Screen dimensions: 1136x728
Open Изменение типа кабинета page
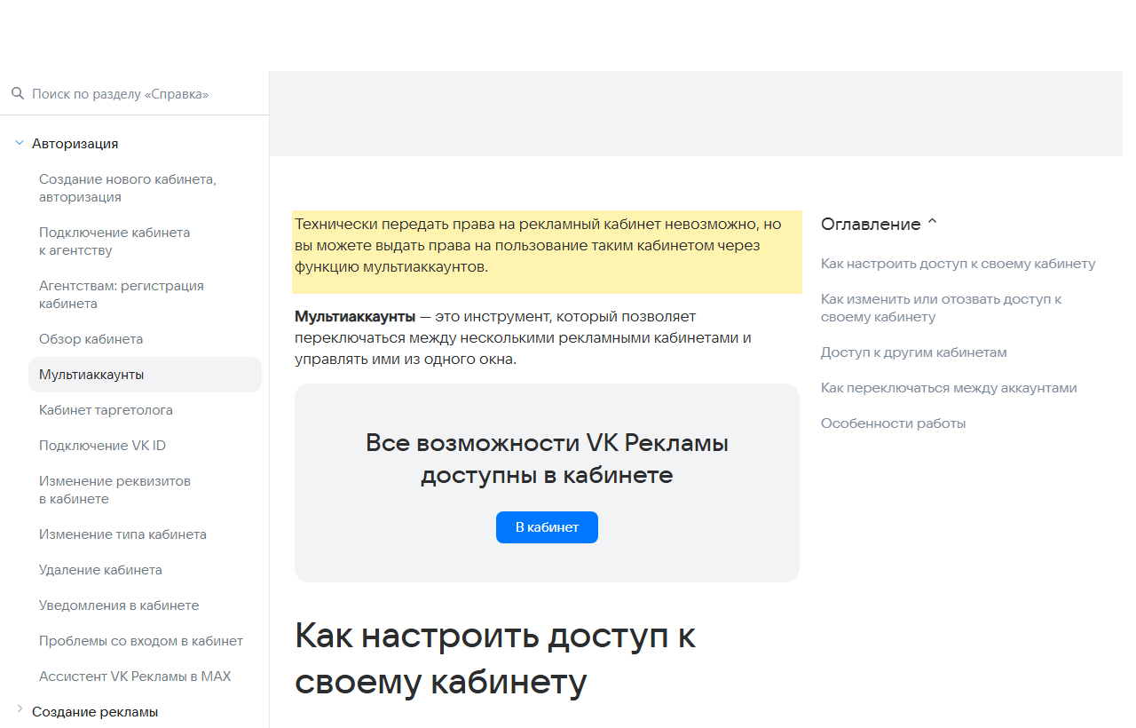coord(122,534)
